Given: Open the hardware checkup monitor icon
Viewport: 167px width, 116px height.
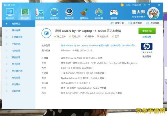Looking at the screenshot, I should (x=10, y=12).
